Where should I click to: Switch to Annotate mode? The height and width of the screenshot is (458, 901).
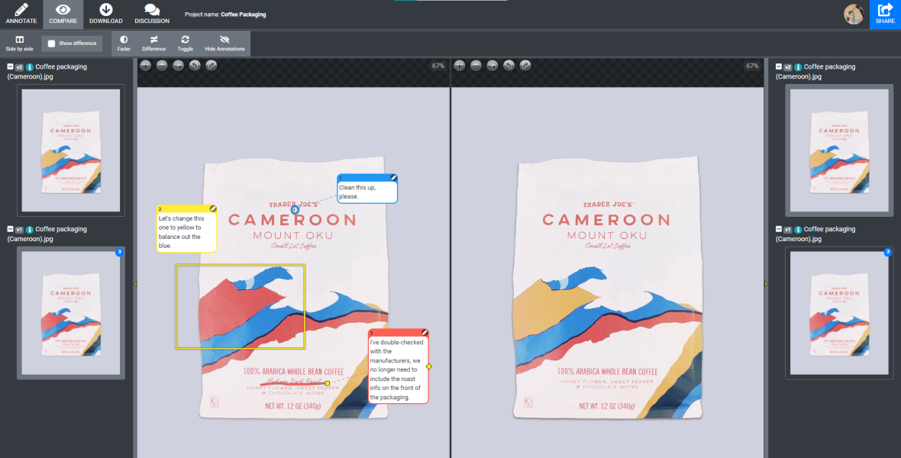pyautogui.click(x=21, y=14)
